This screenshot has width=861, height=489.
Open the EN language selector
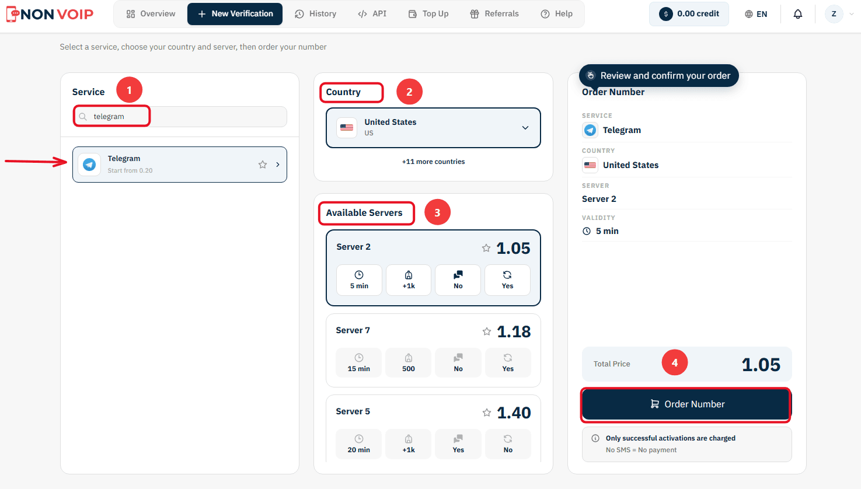tap(756, 14)
